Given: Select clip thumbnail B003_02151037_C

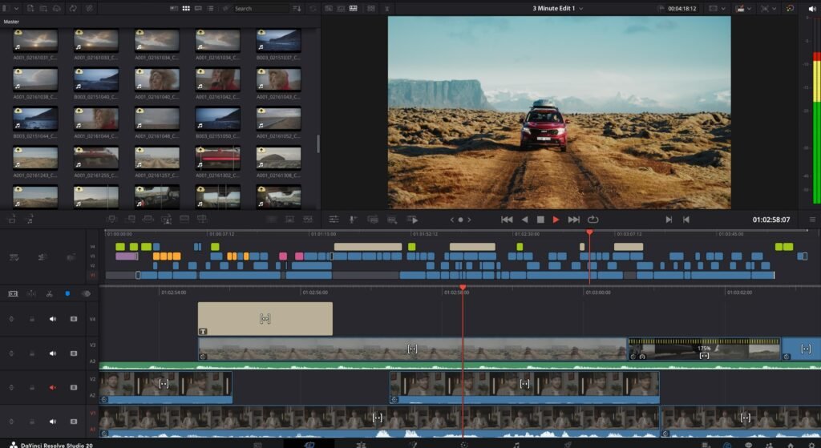Looking at the screenshot, I should click(278, 40).
